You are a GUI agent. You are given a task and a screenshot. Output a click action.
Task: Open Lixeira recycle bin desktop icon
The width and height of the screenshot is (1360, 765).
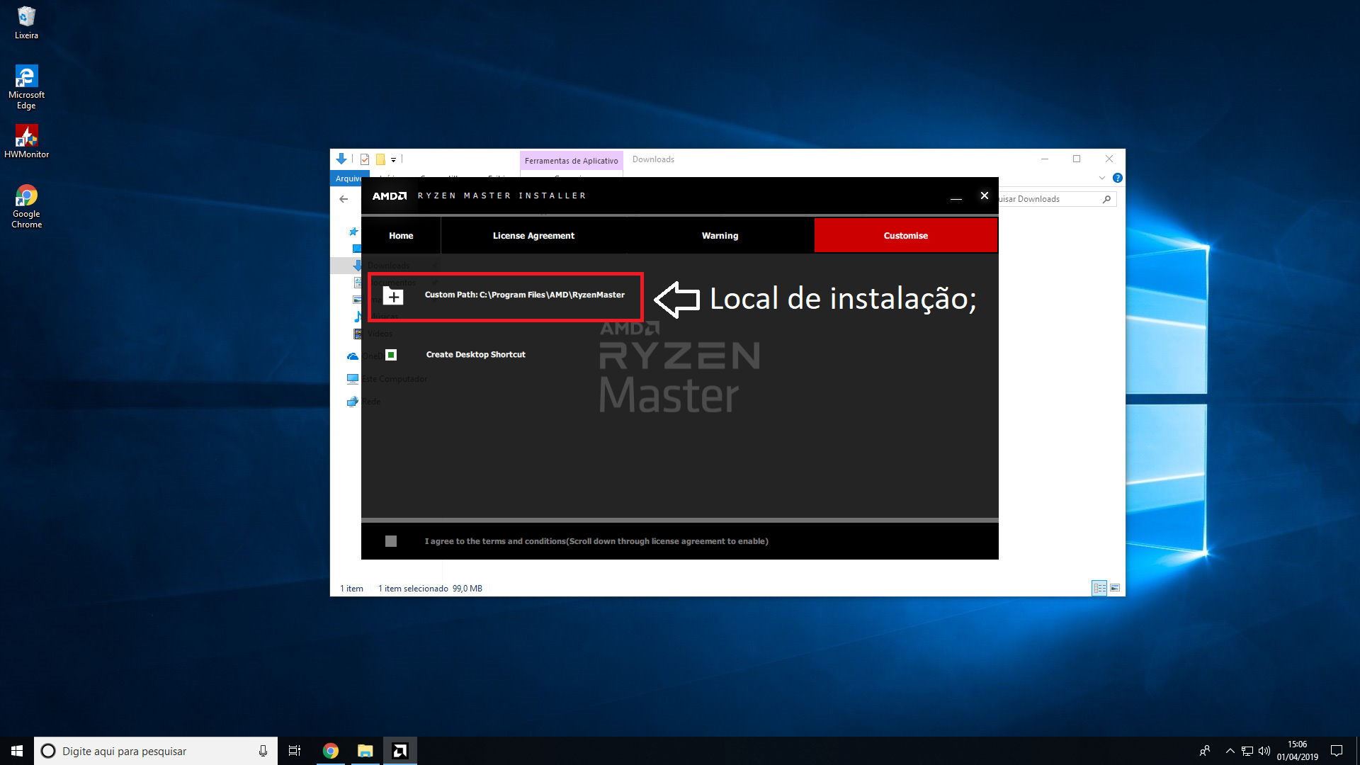(x=26, y=22)
